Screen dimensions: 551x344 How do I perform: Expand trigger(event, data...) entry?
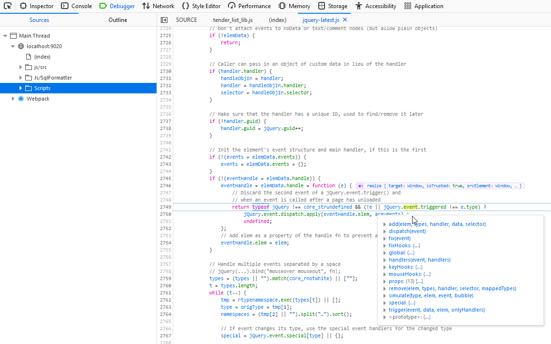tap(385, 310)
